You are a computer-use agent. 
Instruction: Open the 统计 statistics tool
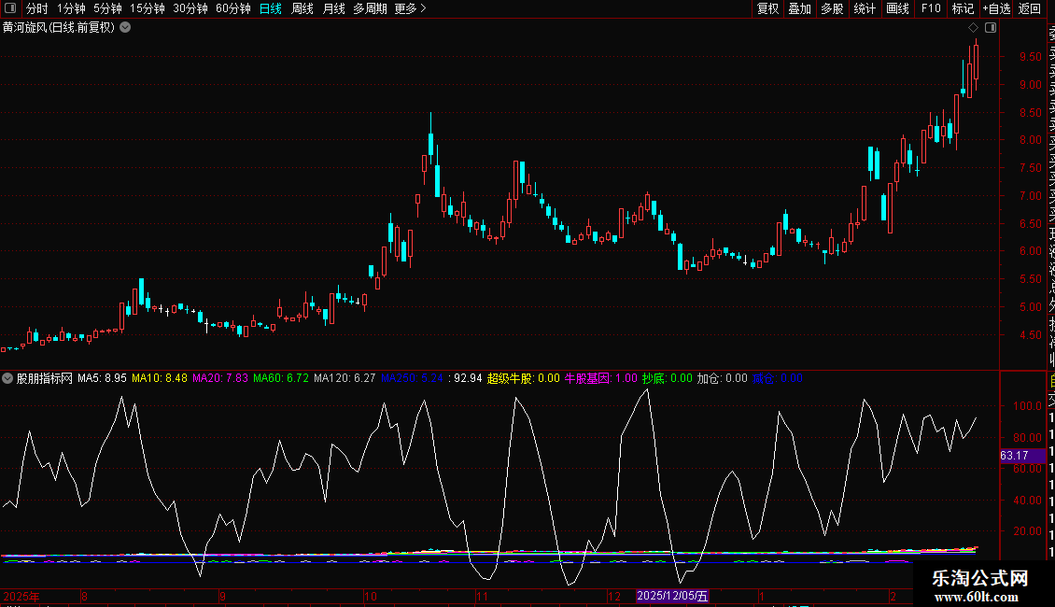coord(865,8)
